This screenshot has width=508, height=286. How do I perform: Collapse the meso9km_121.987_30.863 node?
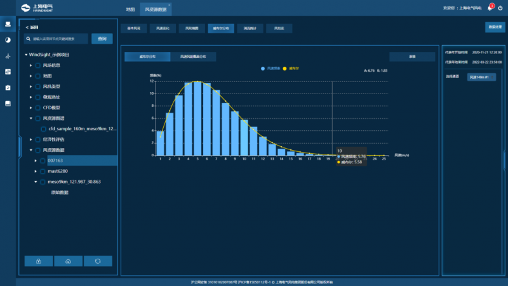pos(36,182)
